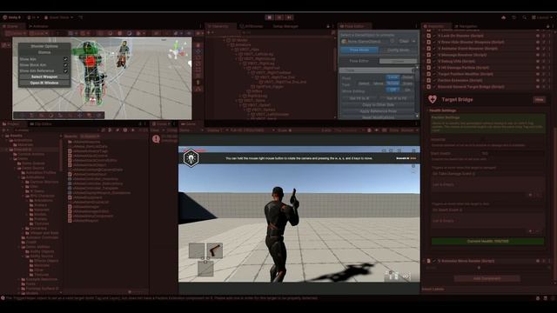
Task: Disable the V Draw Hide Shooter Weapons script checkbox
Action: coord(434,42)
